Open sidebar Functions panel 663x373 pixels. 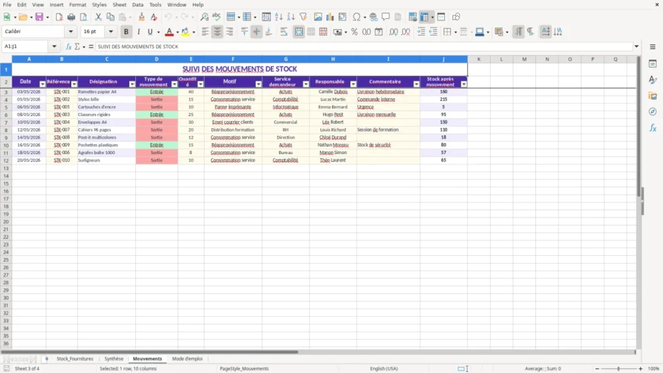pos(653,128)
